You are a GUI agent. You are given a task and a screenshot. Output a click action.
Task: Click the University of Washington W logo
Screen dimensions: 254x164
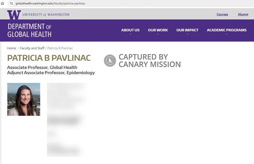point(14,15)
